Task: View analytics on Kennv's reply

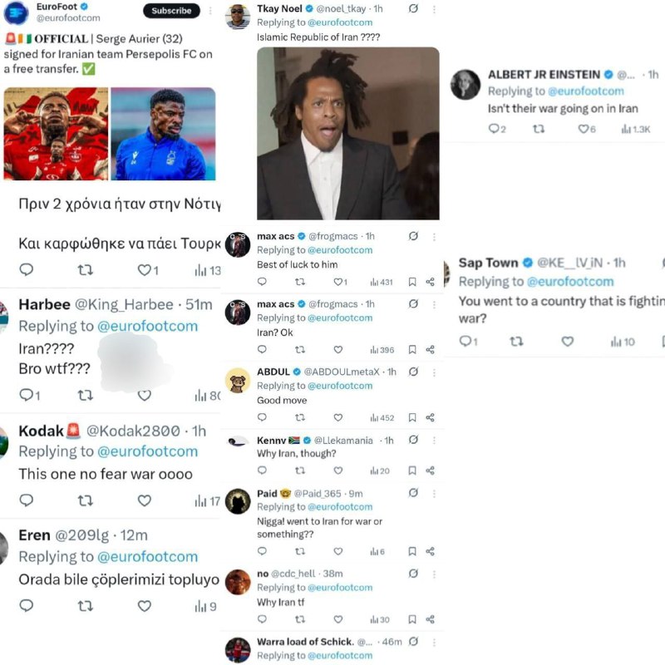Action: point(380,470)
